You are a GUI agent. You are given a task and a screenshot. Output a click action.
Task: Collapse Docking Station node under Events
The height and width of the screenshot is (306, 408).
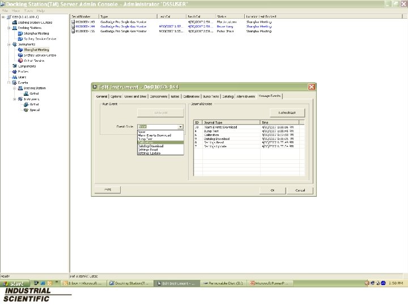[x=15, y=88]
